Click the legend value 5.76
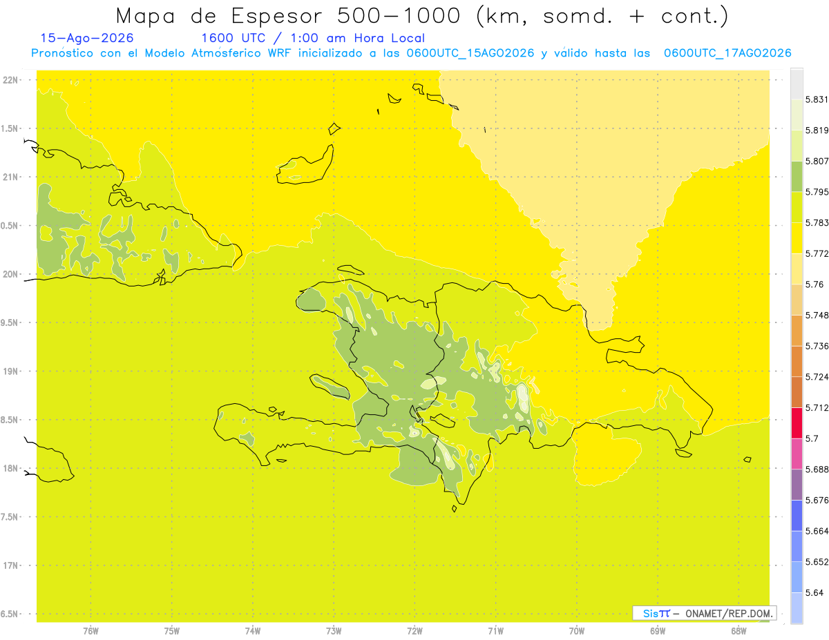 pos(815,284)
